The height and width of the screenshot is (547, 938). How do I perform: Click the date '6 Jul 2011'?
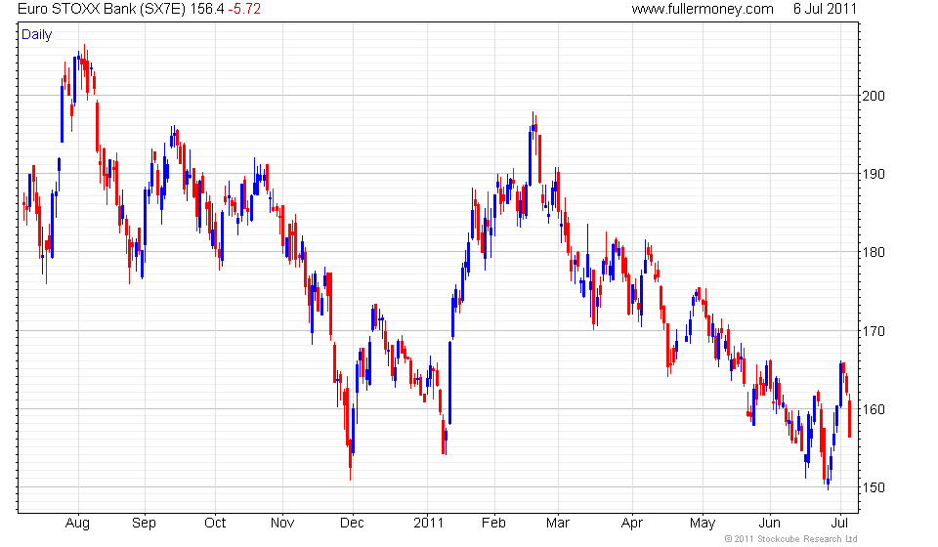(825, 9)
